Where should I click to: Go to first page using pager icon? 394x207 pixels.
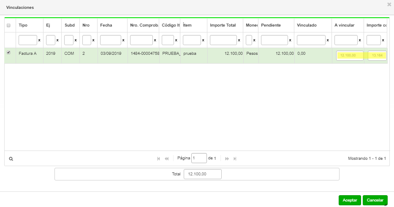(x=158, y=159)
